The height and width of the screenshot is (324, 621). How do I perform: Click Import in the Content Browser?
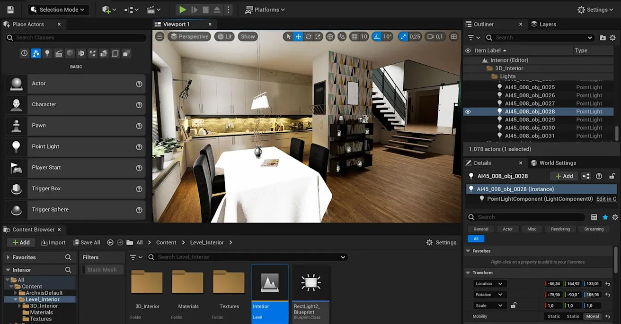tap(53, 242)
